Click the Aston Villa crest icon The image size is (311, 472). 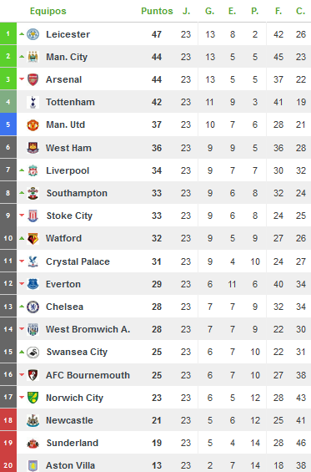33,465
